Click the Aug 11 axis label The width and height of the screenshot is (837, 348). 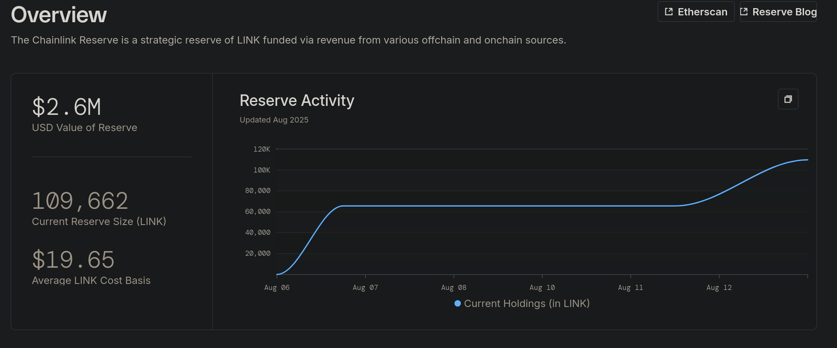click(x=631, y=288)
